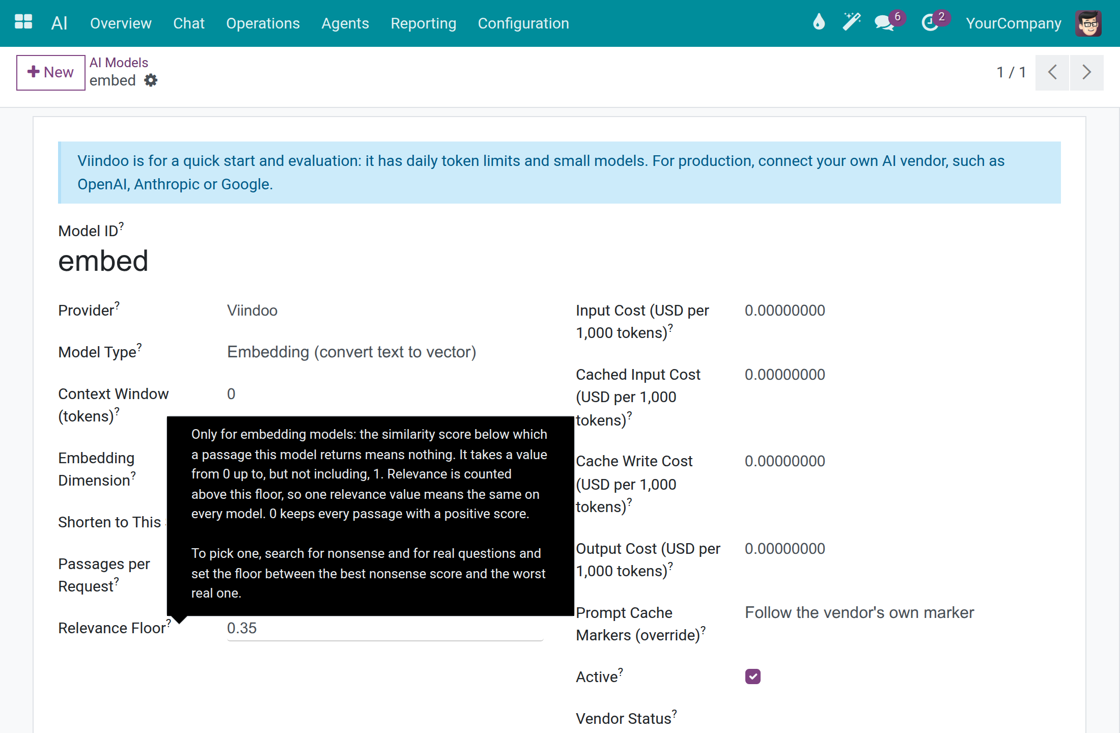Click the Embedding Dimension label
The height and width of the screenshot is (733, 1120).
click(96, 469)
